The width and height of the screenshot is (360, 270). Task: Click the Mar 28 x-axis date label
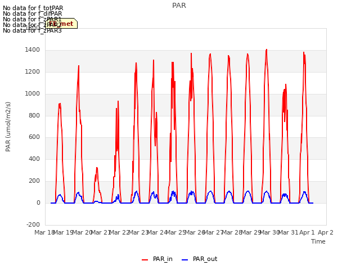tap(232, 232)
